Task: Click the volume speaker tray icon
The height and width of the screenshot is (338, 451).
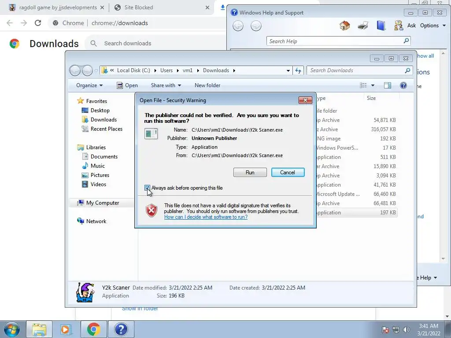Action: [406, 330]
